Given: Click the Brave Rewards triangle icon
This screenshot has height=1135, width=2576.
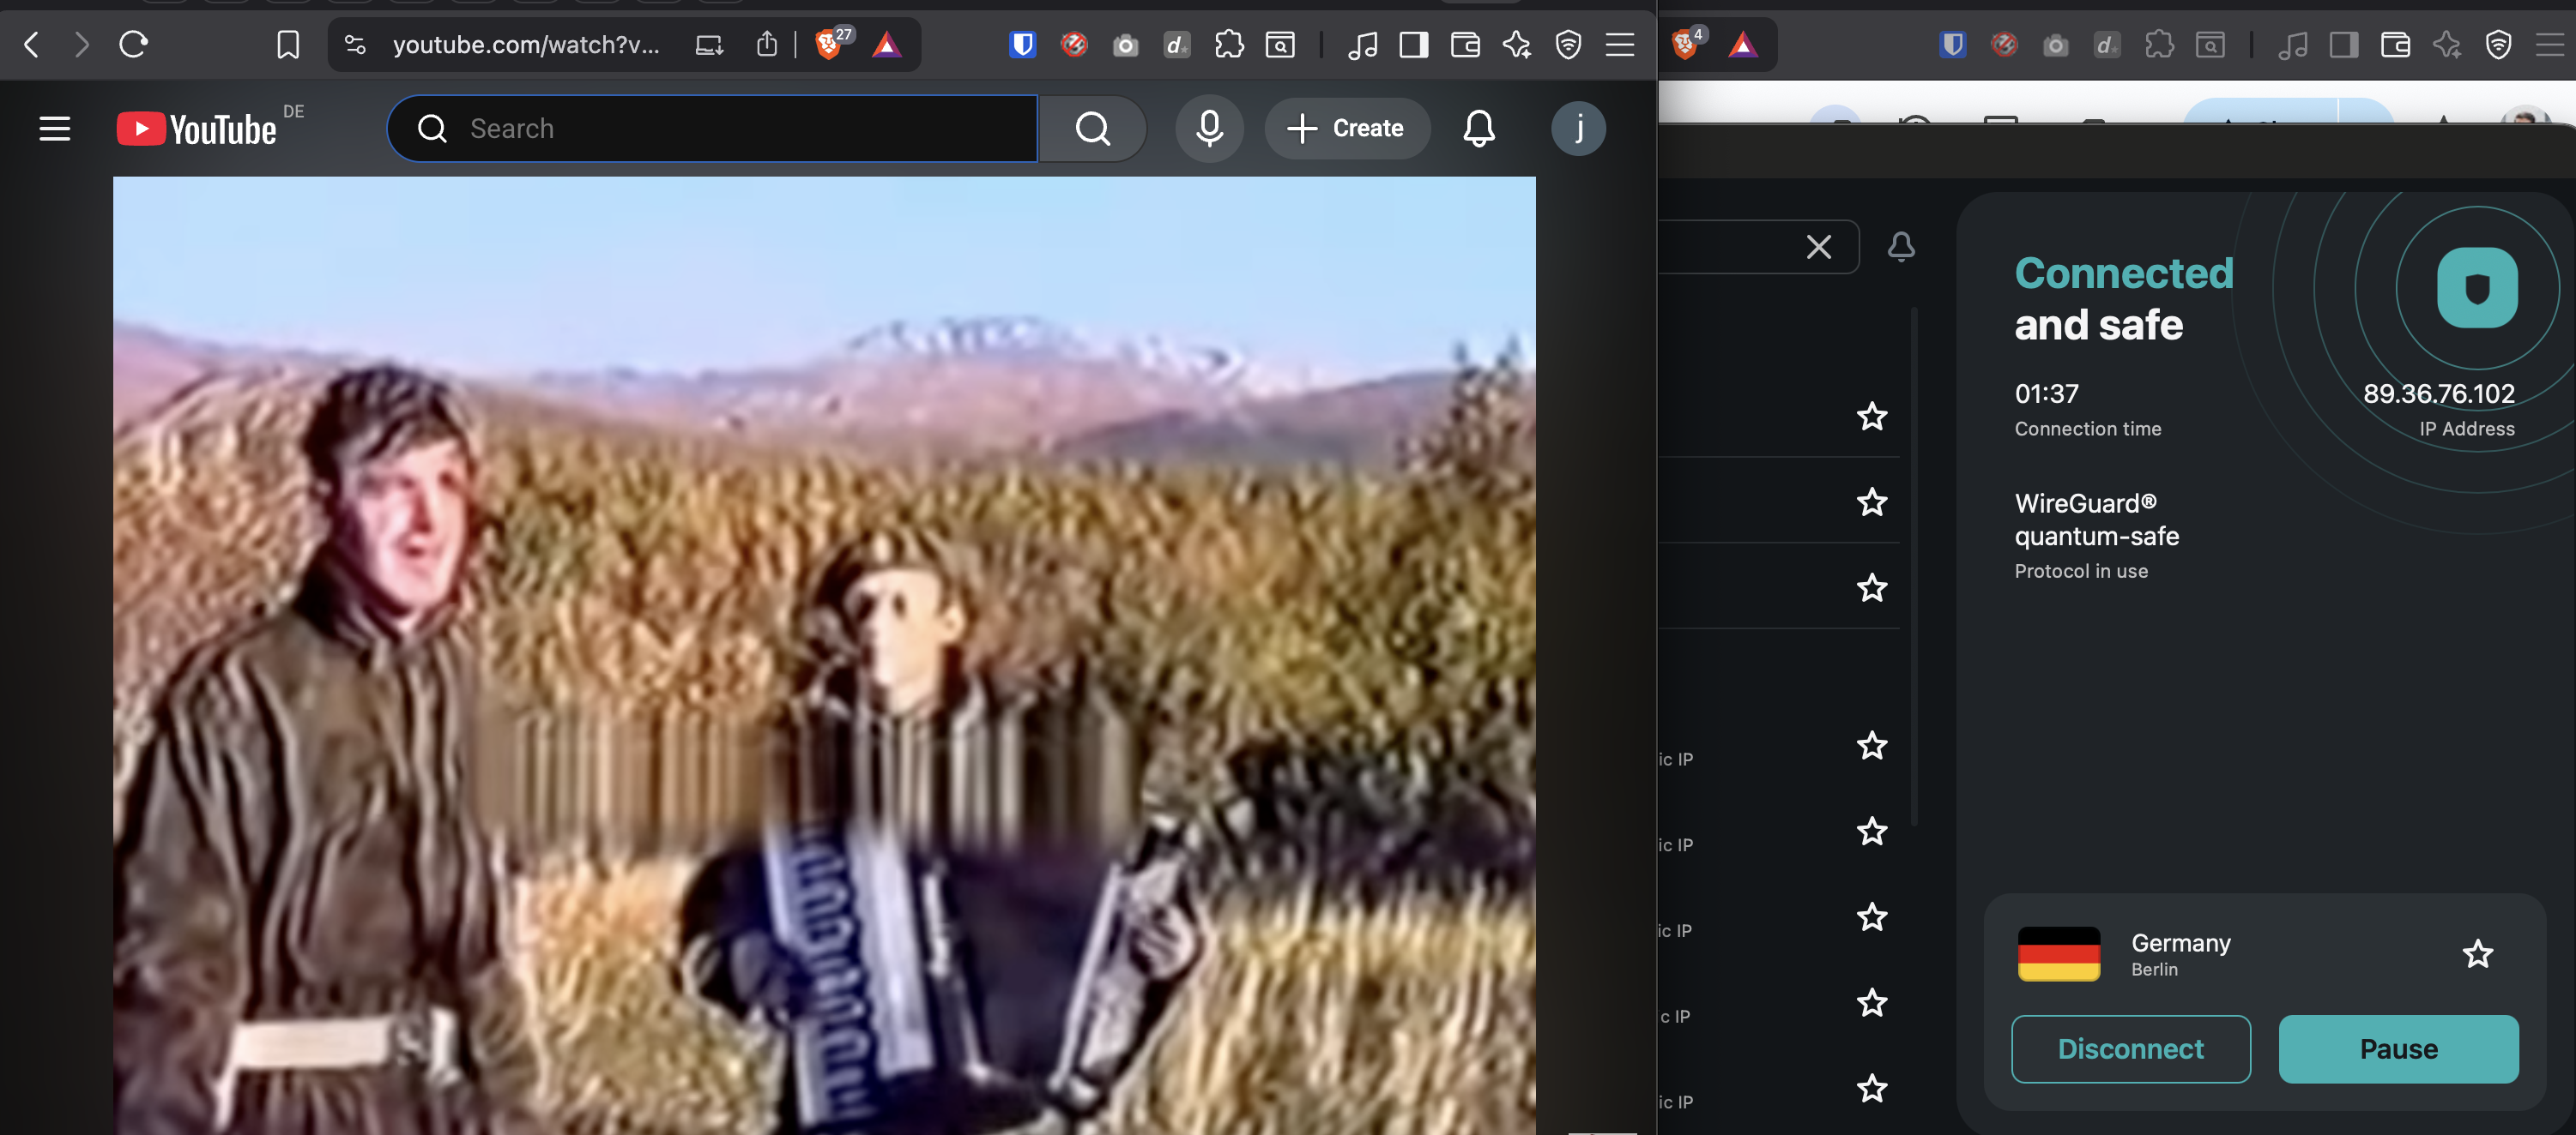Looking at the screenshot, I should (886, 45).
